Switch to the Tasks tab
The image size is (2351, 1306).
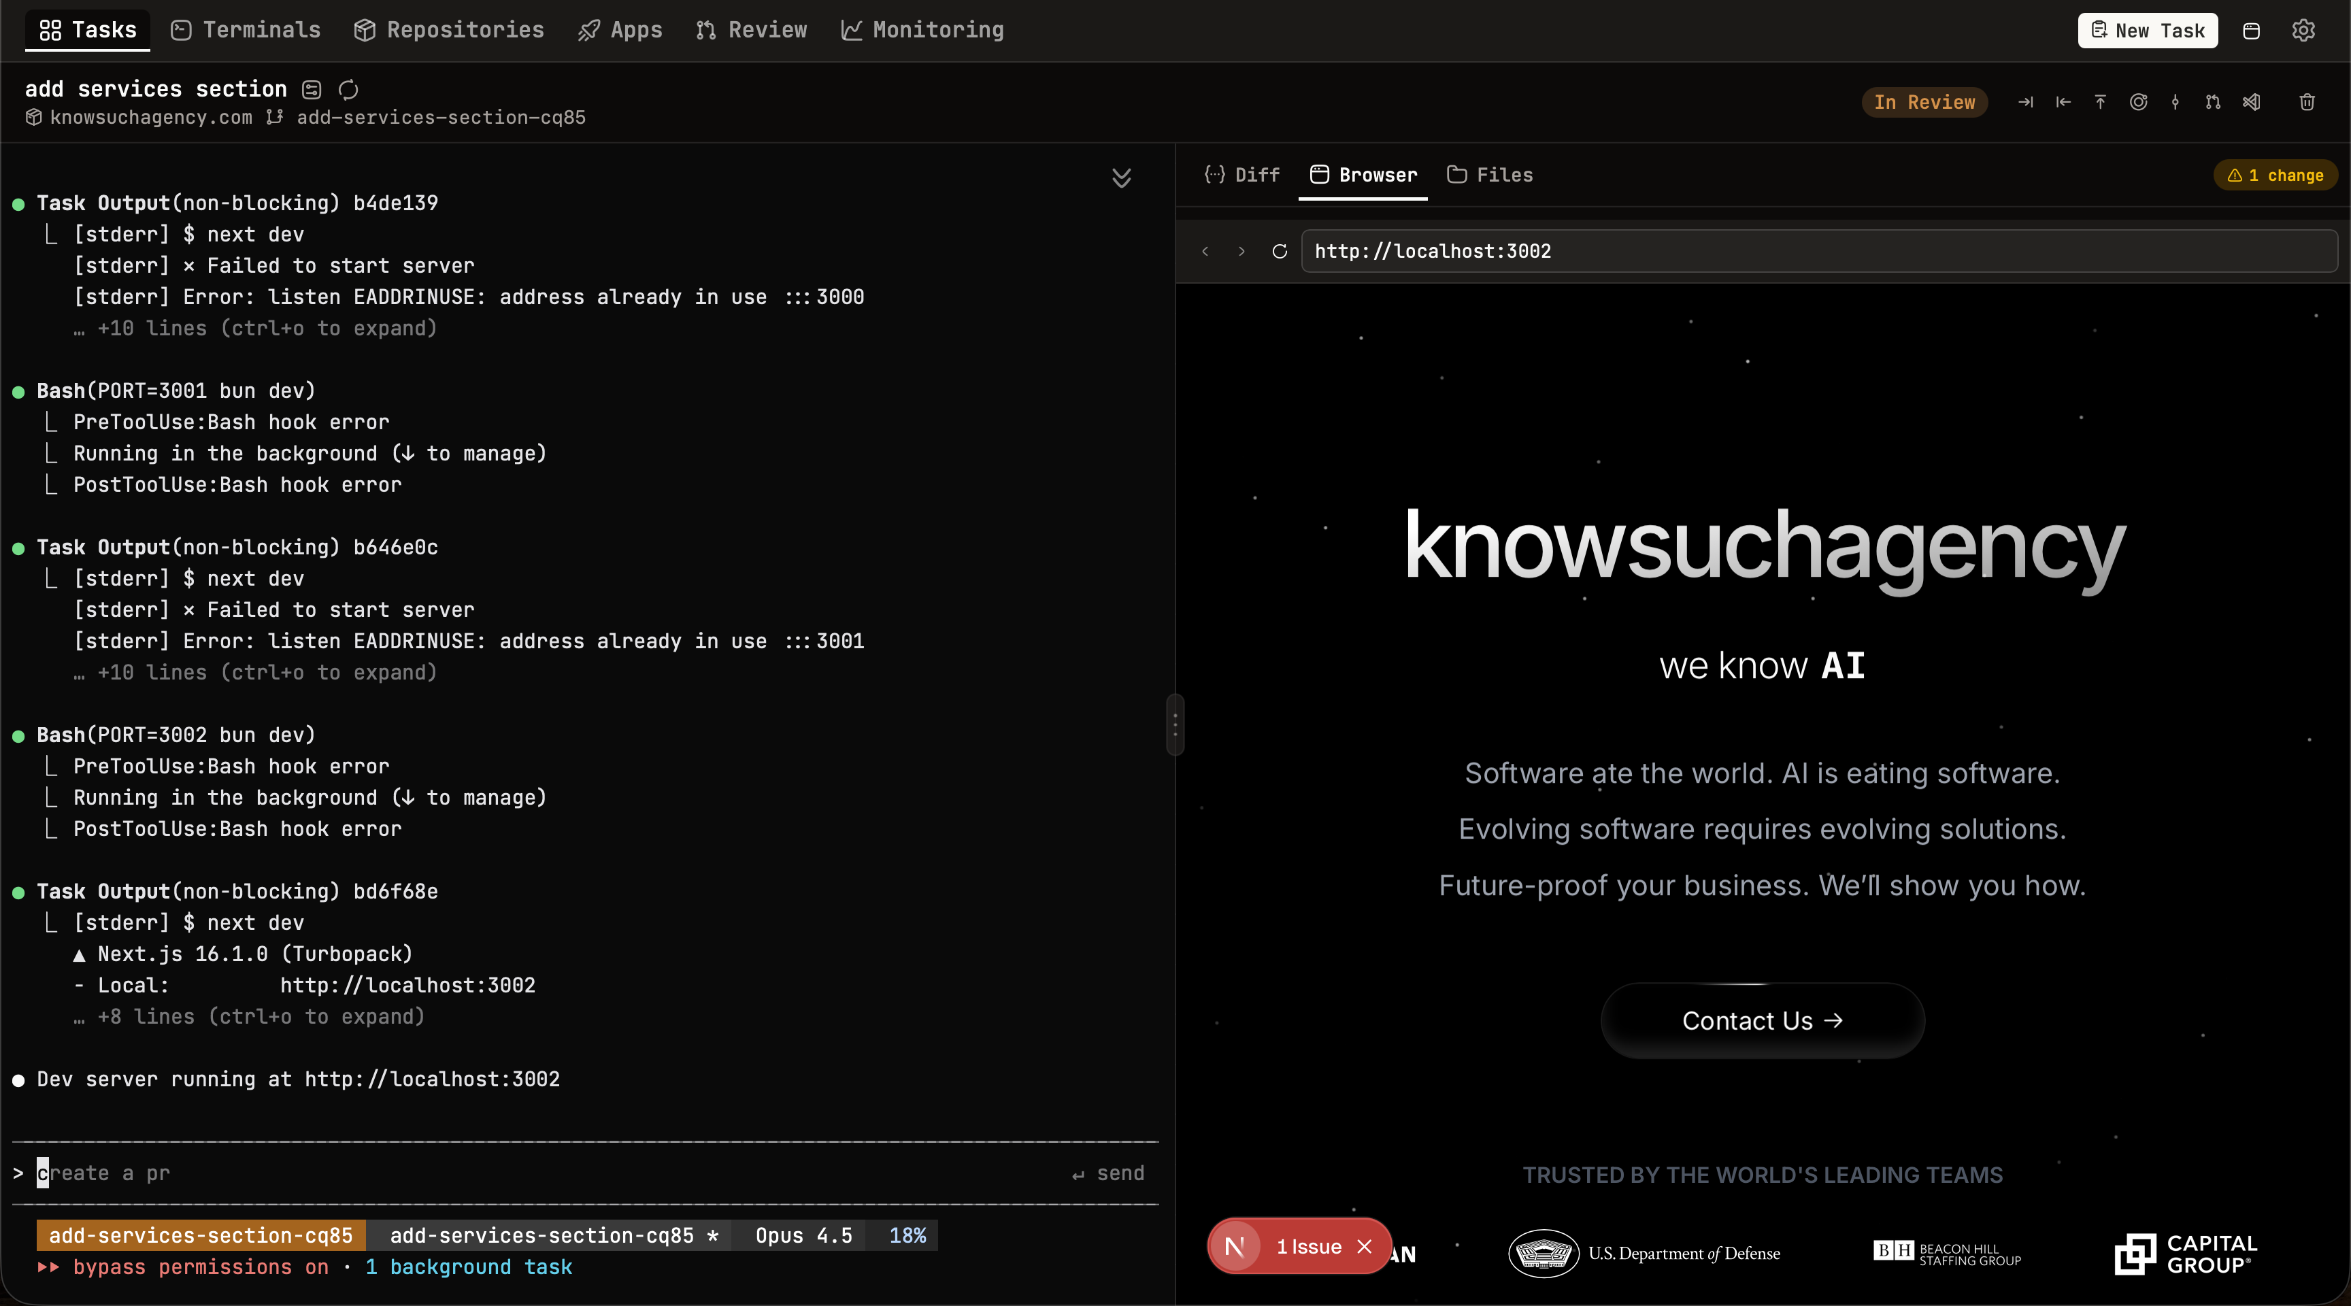(x=88, y=30)
